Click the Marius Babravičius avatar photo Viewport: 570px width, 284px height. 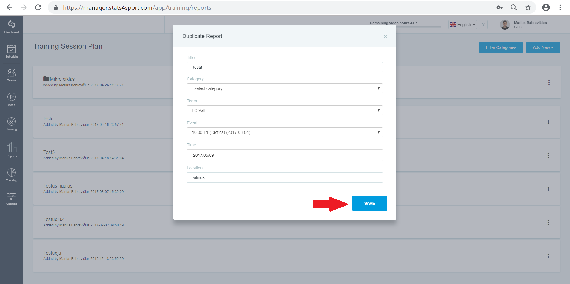point(505,25)
